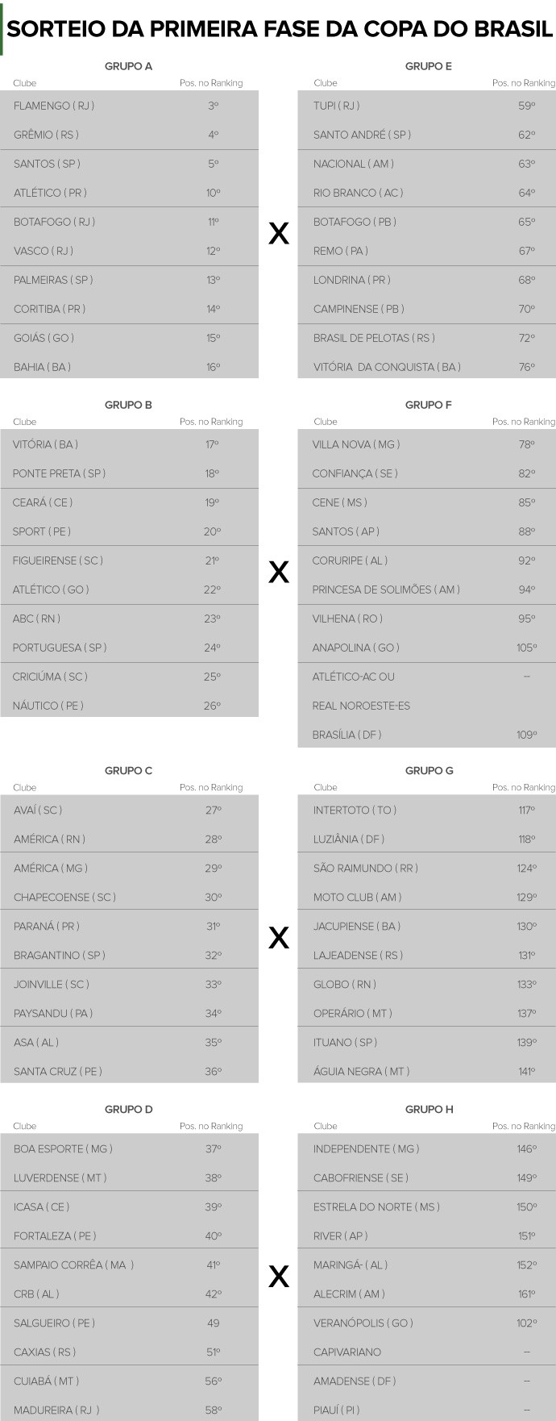Click the main title about Copa do Brasil
Screen dimensions: 556x1421
pos(279,30)
